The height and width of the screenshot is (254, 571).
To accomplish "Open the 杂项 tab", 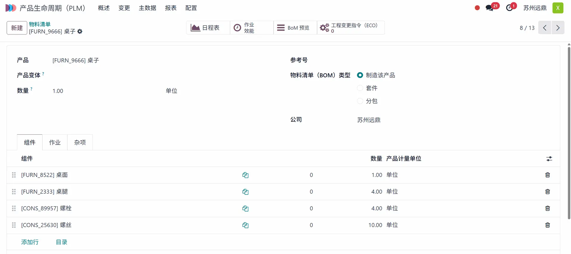I will point(80,143).
